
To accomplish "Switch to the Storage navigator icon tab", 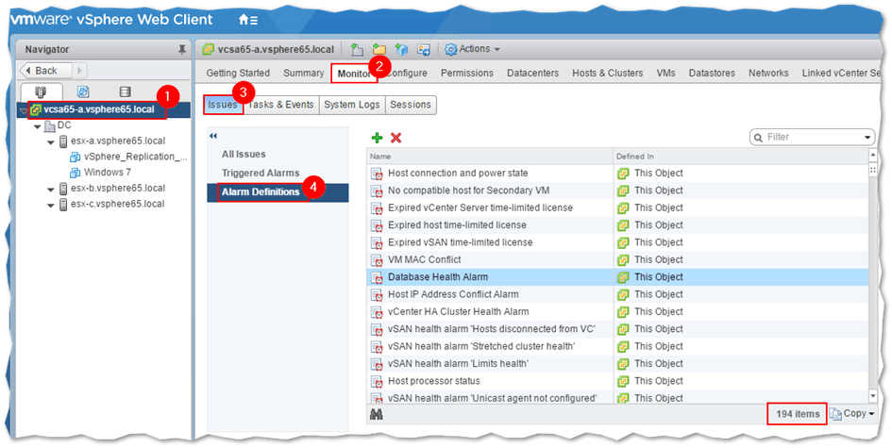I will (126, 91).
